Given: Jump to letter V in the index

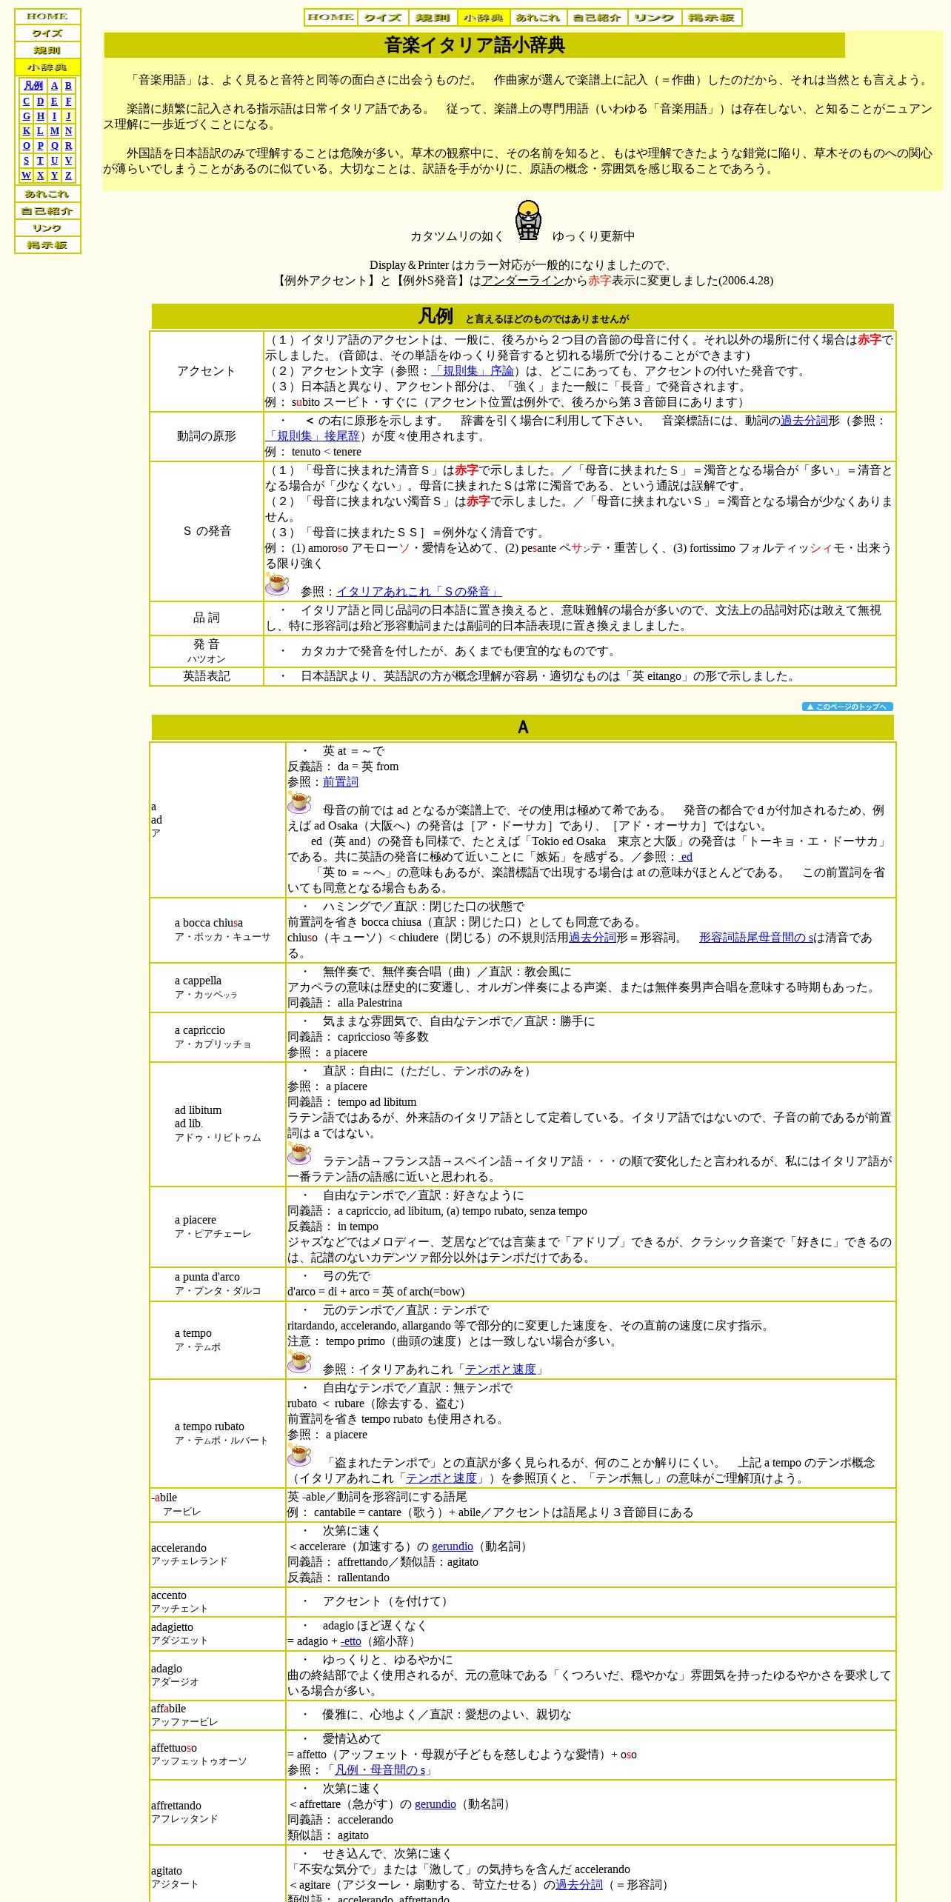Looking at the screenshot, I should (x=68, y=161).
